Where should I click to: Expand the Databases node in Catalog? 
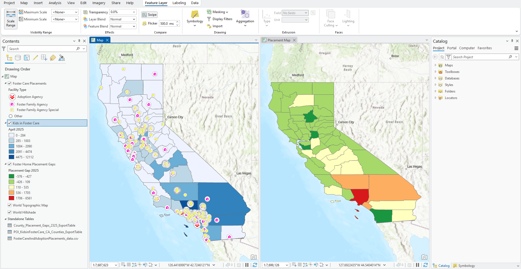[x=435, y=78]
